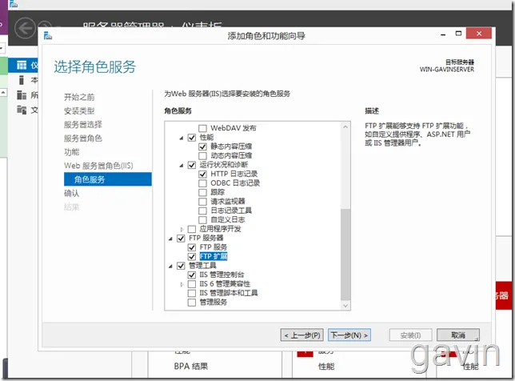Maximize the wizard window
Screen dimensions: 515x381
coord(458,34)
